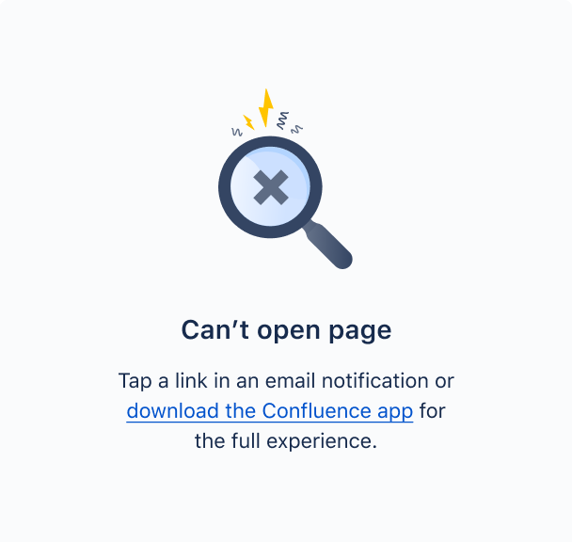Screen dimensions: 572x542
Task: Open the download the Confluence app link
Action: click(270, 411)
